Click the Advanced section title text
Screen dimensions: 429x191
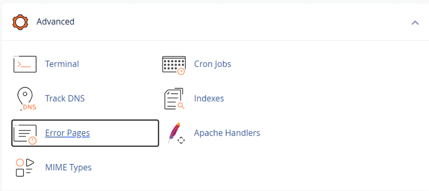(x=55, y=22)
